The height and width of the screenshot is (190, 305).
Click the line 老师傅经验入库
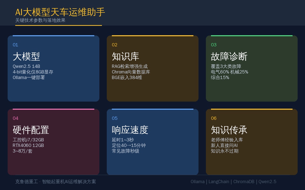coord(227,140)
